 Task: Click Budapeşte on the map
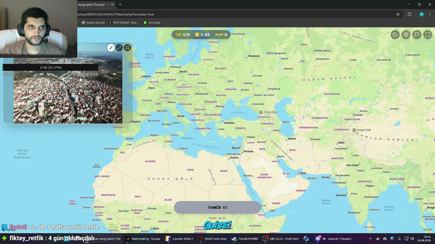click(202, 94)
